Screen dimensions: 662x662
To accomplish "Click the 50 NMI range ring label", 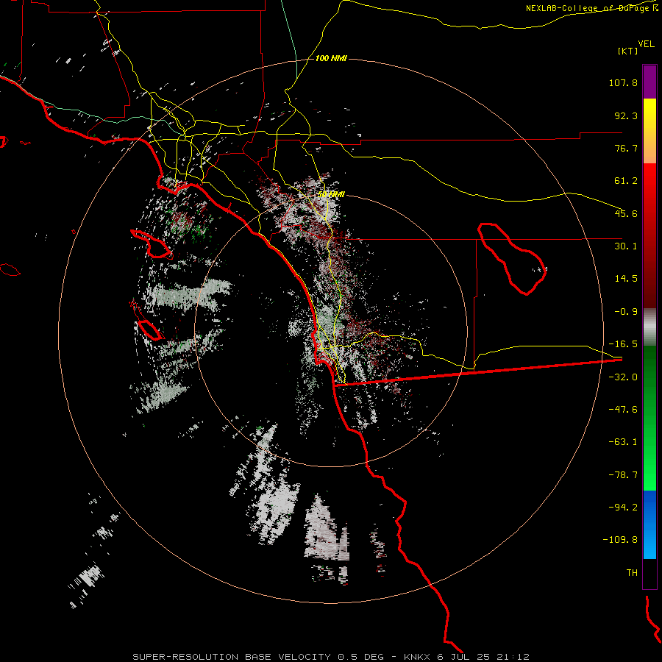I will (332, 194).
